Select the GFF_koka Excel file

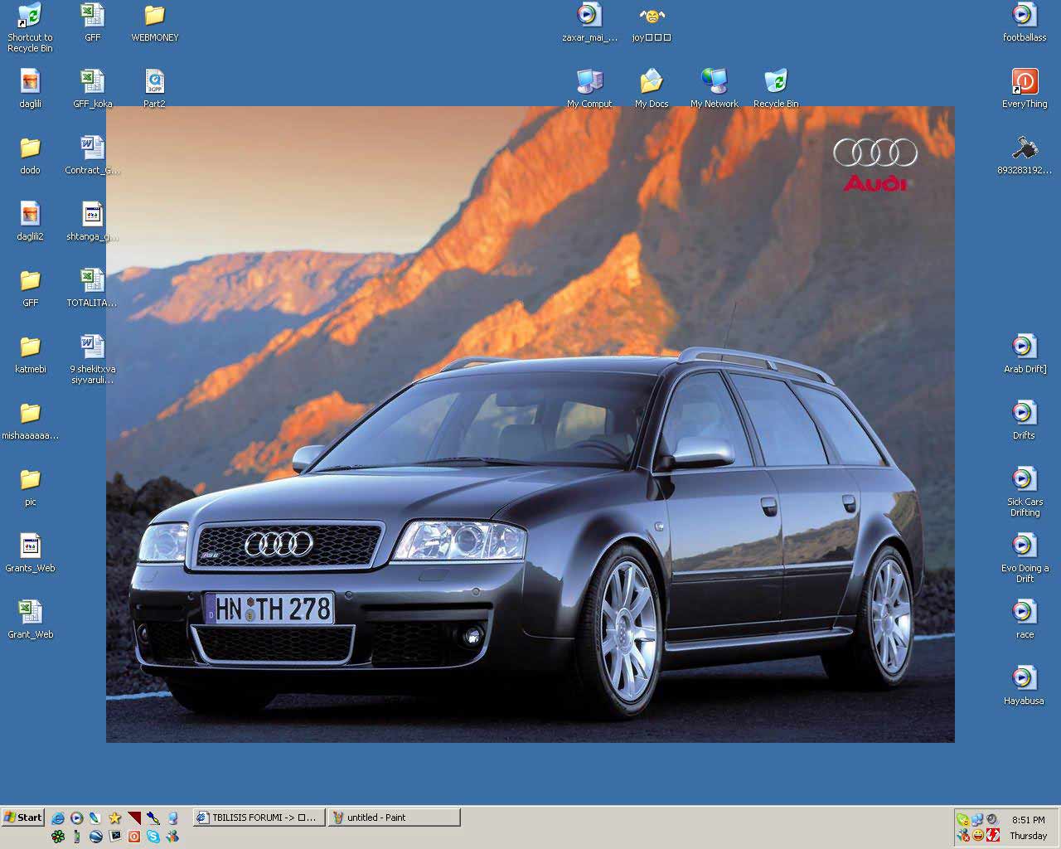tap(92, 83)
